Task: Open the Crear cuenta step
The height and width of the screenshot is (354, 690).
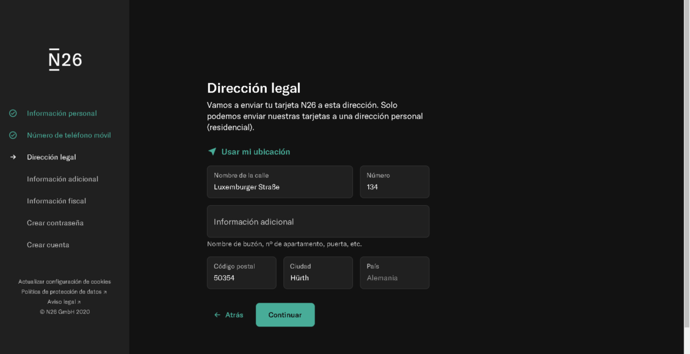Action: (48, 245)
